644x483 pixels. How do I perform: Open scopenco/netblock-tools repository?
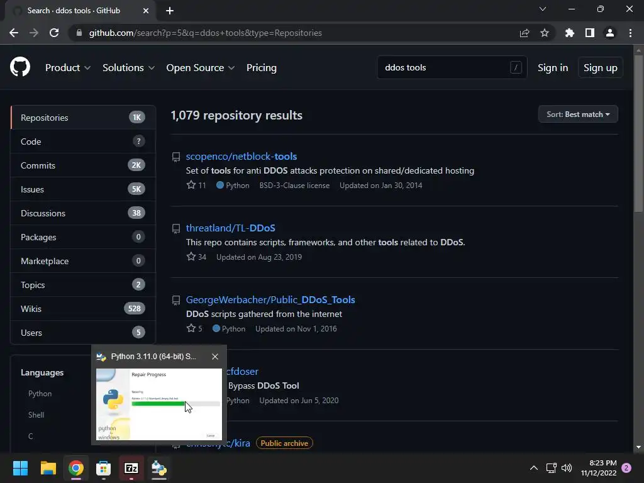point(241,156)
